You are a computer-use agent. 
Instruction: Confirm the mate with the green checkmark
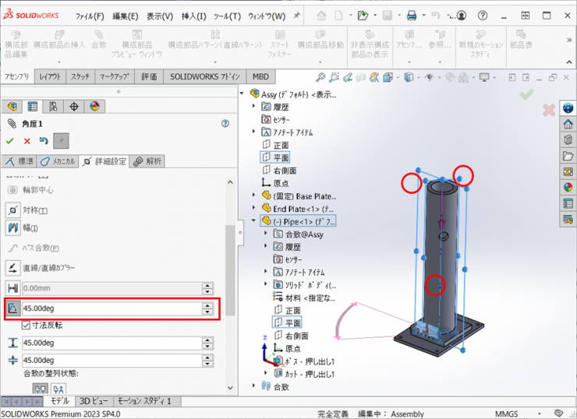click(10, 141)
